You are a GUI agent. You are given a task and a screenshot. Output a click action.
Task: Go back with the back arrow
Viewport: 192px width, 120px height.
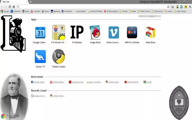[x=2, y=7]
